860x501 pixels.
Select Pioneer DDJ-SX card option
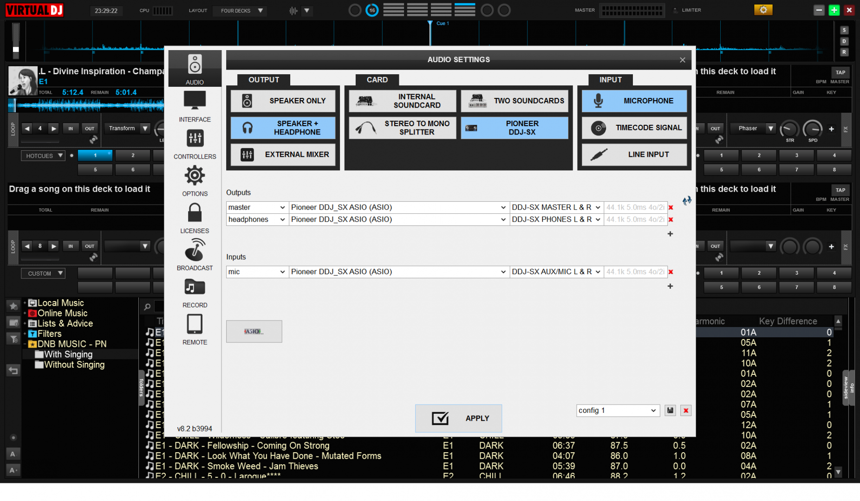point(515,128)
